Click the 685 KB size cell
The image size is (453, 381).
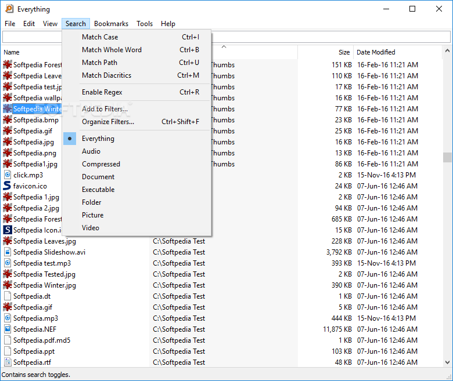pyautogui.click(x=341, y=219)
